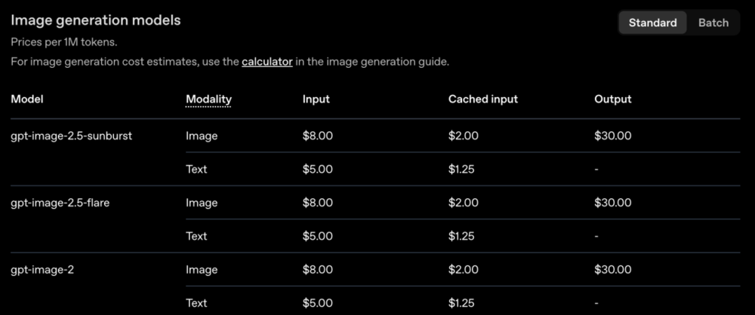Viewport: 755px width, 315px height.
Task: Select the Standard pricing toggle
Action: coord(652,23)
